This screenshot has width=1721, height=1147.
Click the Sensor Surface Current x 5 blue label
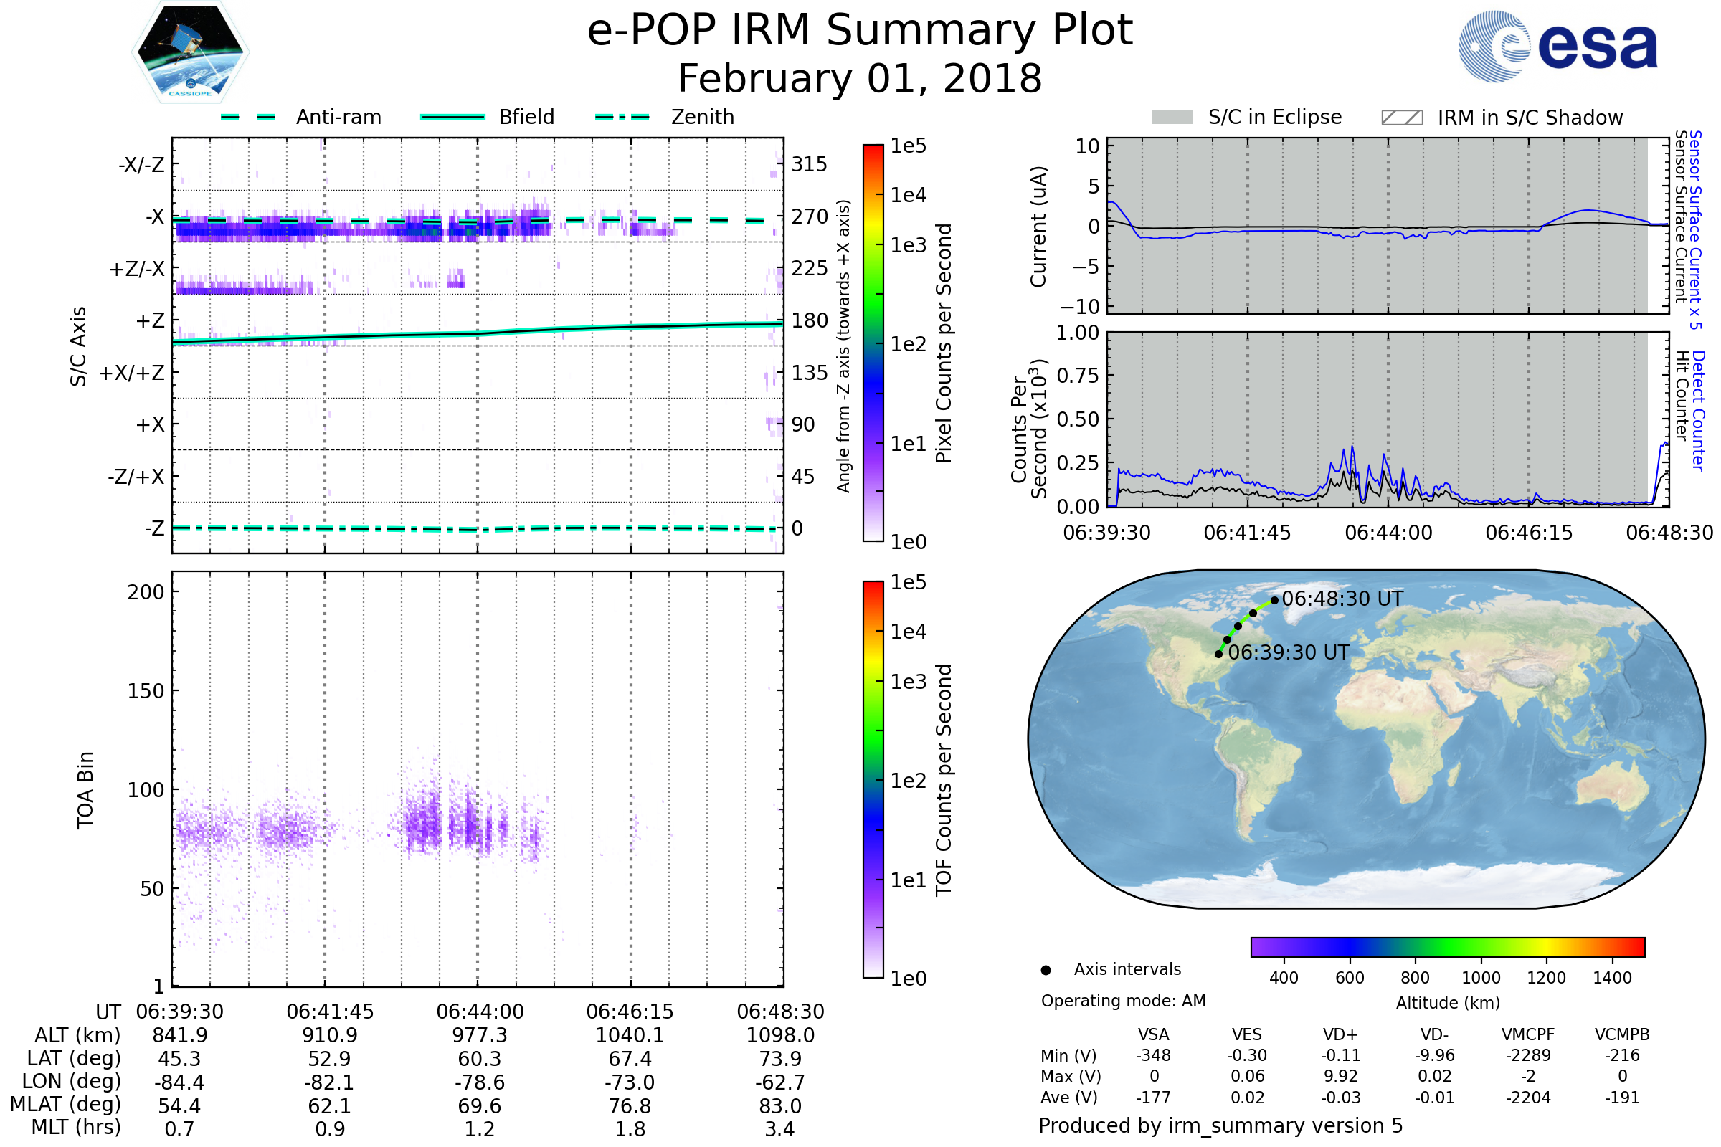tap(1696, 229)
